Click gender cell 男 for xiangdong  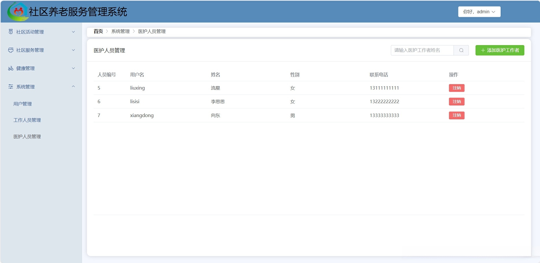pos(293,115)
